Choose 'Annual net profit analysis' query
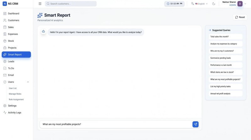Image resolution: width=251 pixels, height=140 pixels. 226,94
